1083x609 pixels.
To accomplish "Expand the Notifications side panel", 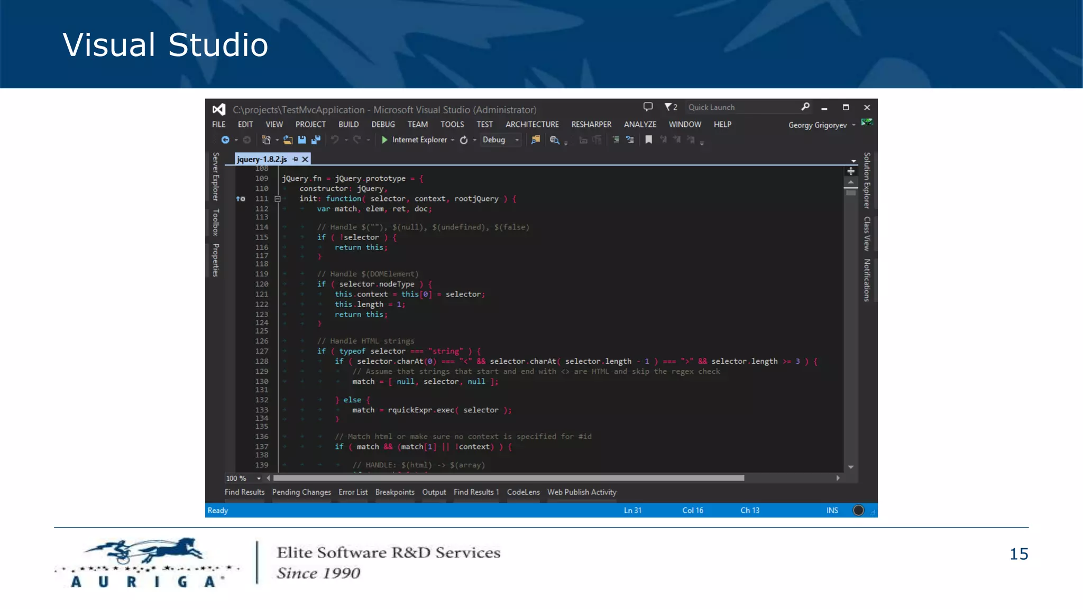I will [x=867, y=280].
